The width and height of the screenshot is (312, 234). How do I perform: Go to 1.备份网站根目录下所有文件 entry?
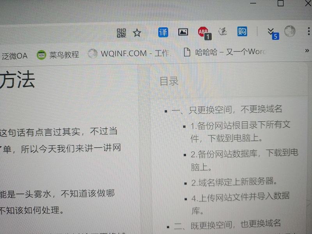coord(240,126)
